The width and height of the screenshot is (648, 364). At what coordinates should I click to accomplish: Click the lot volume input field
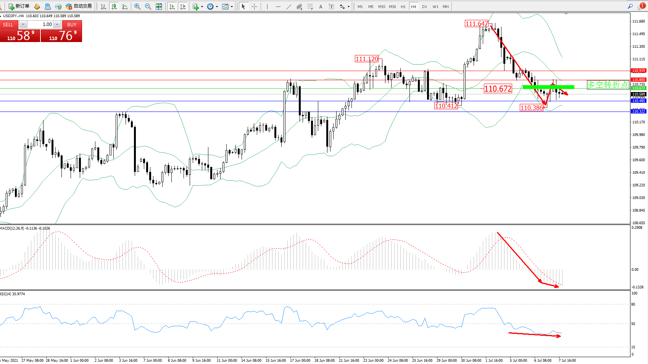click(x=41, y=24)
